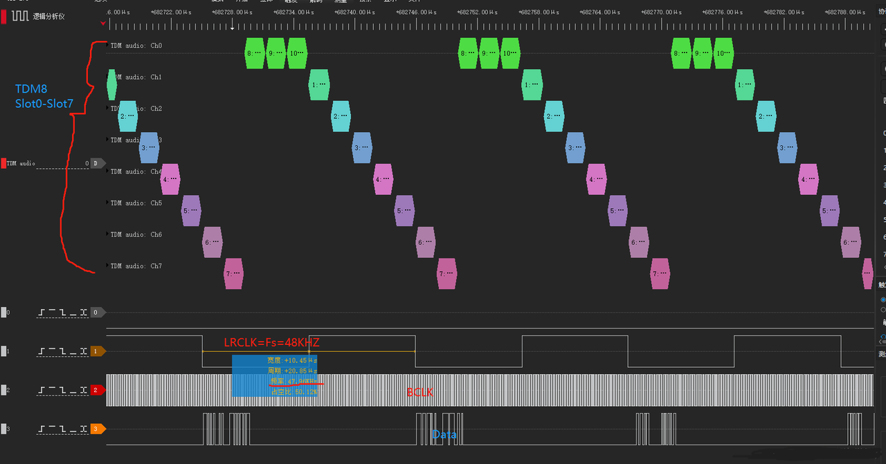Click the 占空比 50.12% measurement line
The height and width of the screenshot is (464, 886).
pyautogui.click(x=293, y=391)
